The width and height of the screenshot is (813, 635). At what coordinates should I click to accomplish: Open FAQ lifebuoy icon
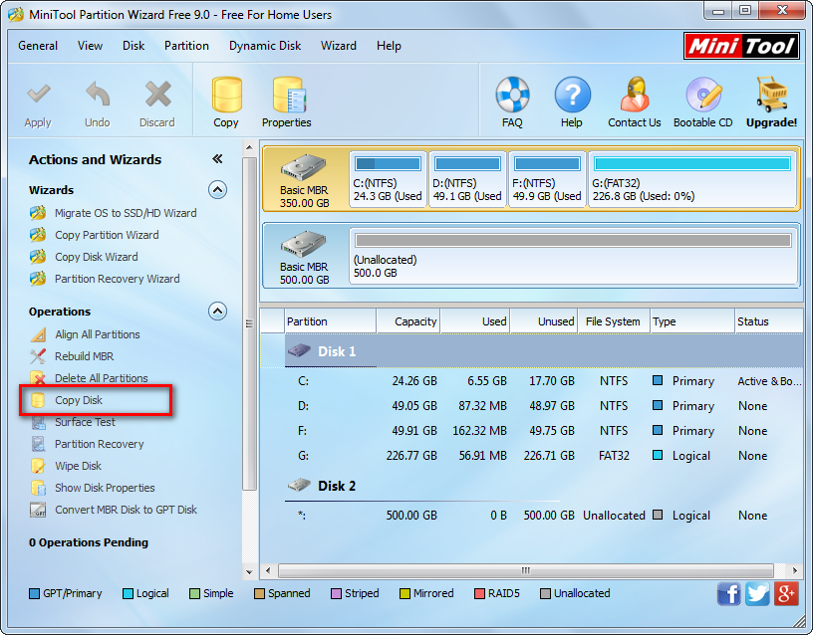click(512, 95)
